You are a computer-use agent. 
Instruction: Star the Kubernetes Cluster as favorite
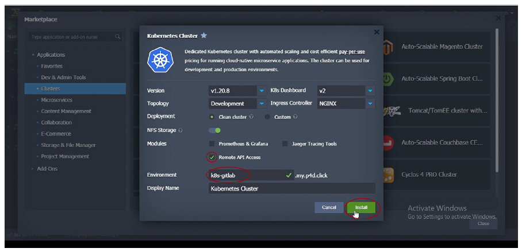(204, 35)
